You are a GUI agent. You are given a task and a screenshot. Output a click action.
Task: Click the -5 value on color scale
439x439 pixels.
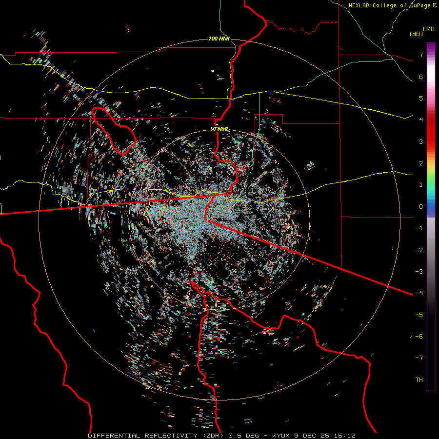(x=419, y=315)
